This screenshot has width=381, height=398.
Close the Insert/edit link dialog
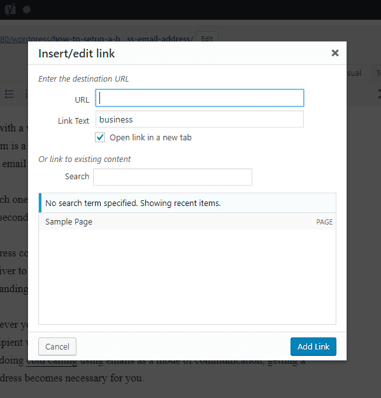[x=335, y=53]
